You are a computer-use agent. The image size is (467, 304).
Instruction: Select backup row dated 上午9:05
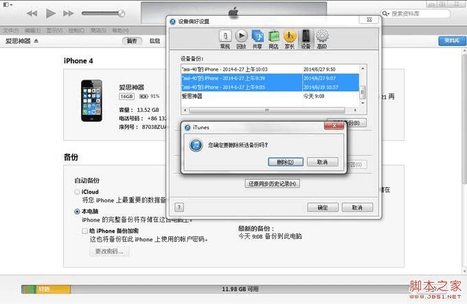tap(270, 87)
